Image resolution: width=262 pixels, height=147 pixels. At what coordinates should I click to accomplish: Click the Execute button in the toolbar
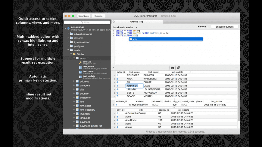click(x=98, y=16)
